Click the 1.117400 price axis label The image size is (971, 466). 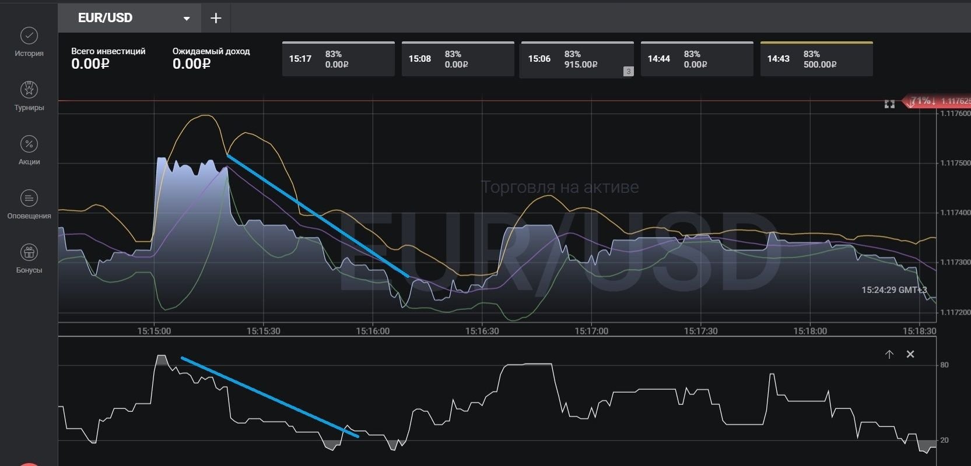coord(955,213)
